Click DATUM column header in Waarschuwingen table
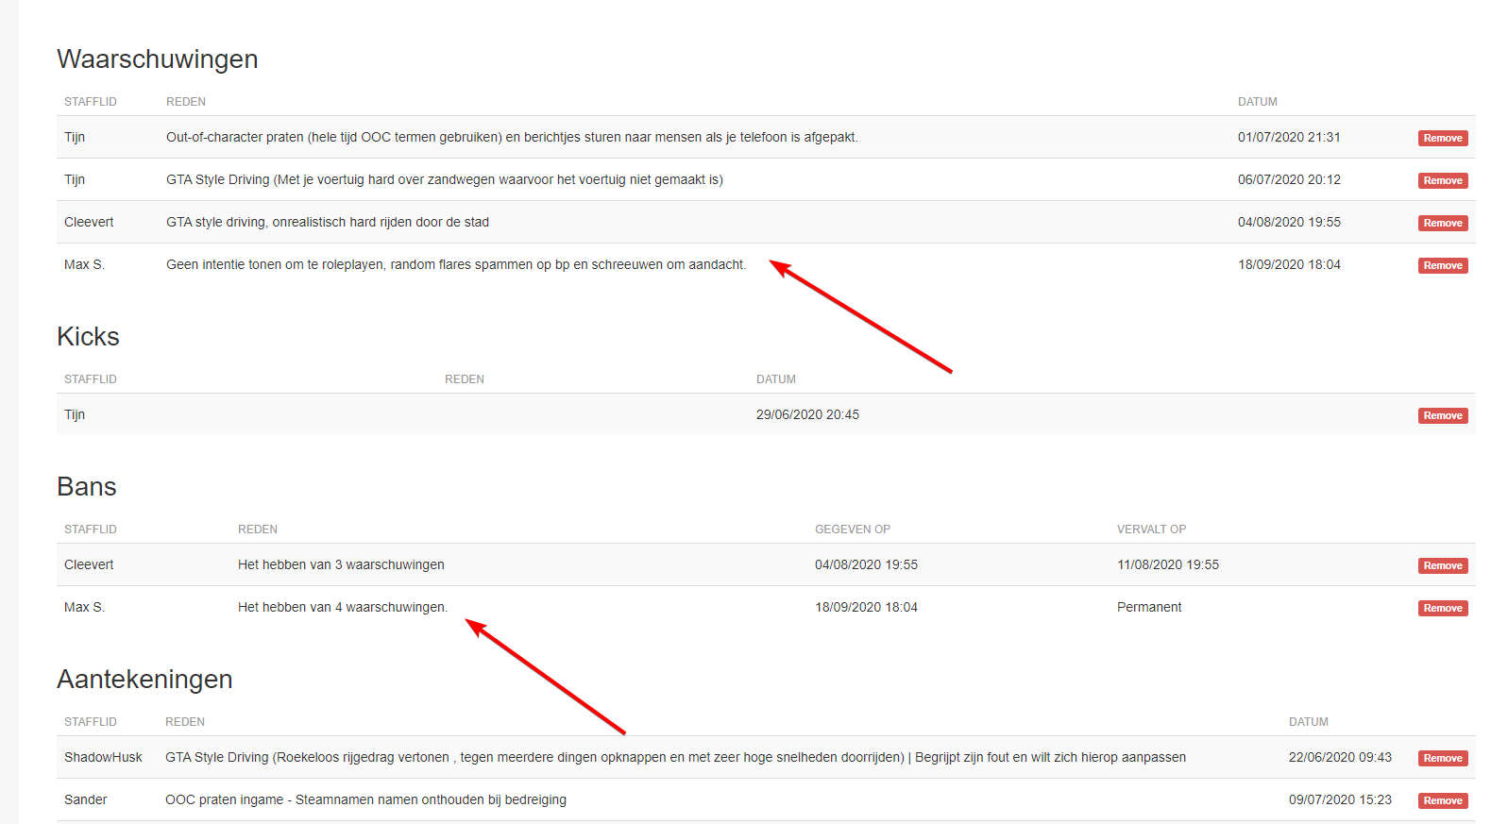 pos(1257,102)
